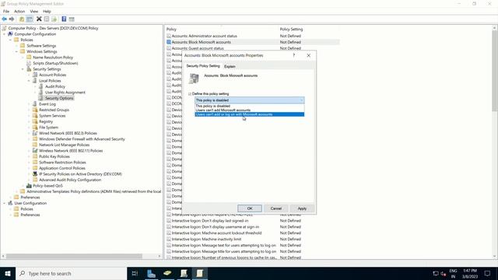Screen dimensions: 498x280
Task: Click the taskbar search box
Action: [71, 273]
